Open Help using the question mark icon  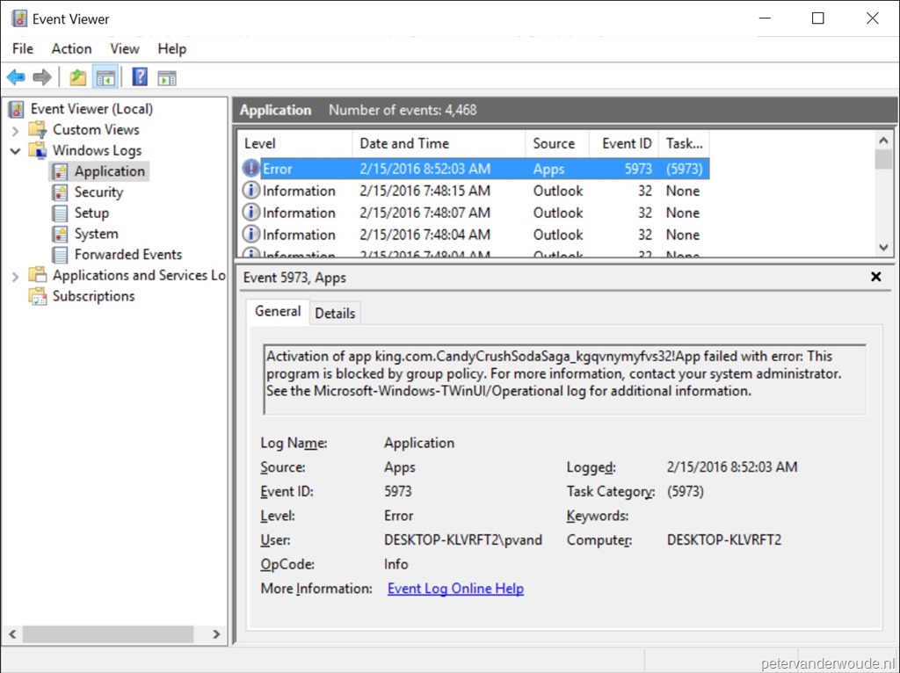coord(139,76)
